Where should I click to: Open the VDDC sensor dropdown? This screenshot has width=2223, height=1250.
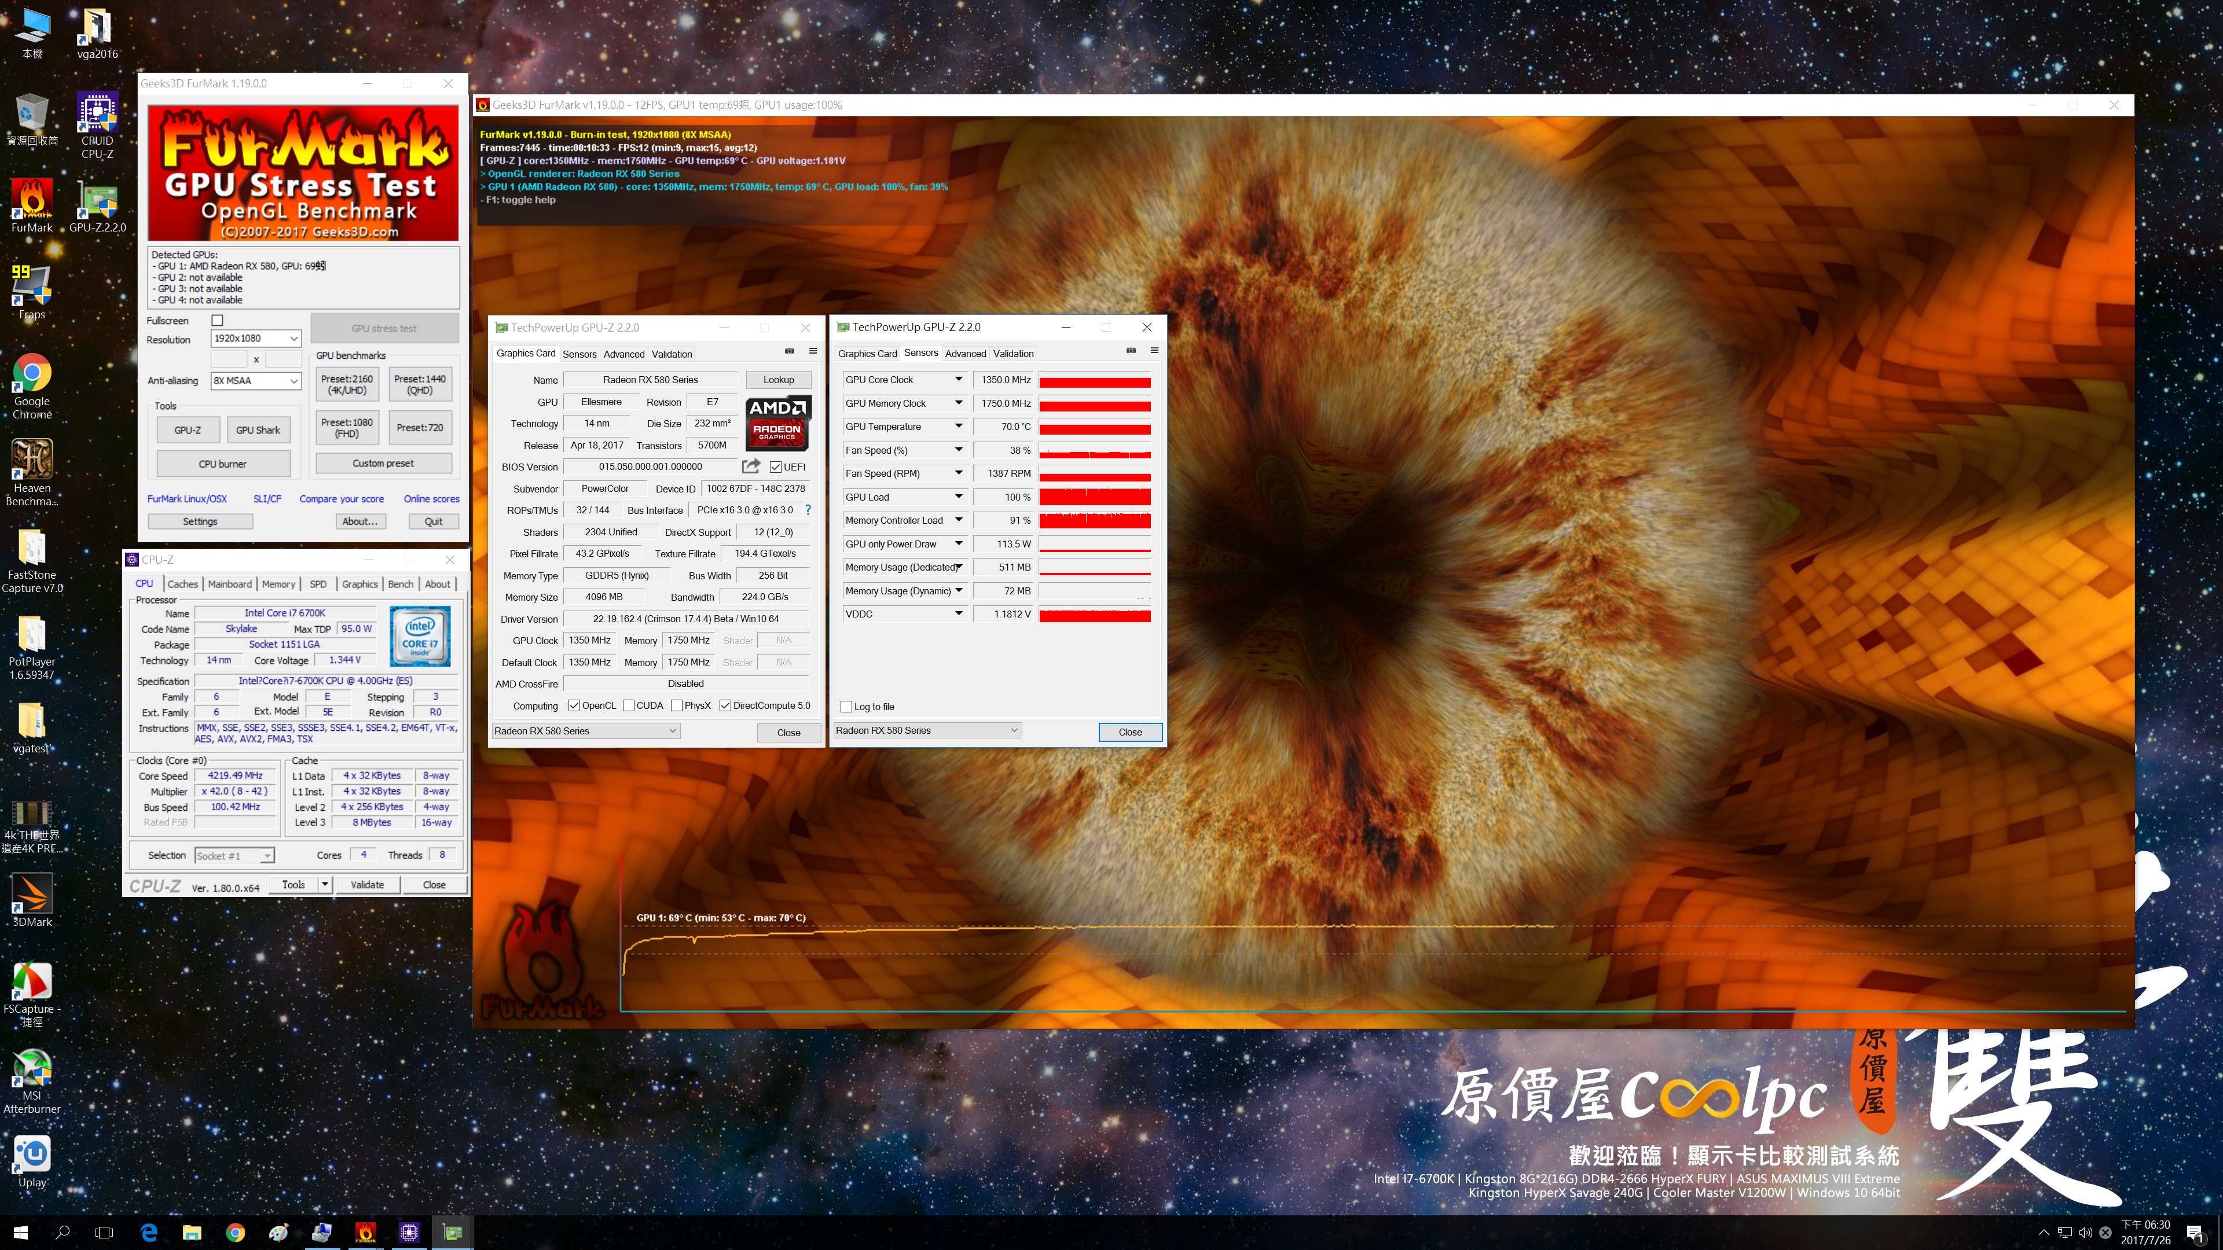958,614
